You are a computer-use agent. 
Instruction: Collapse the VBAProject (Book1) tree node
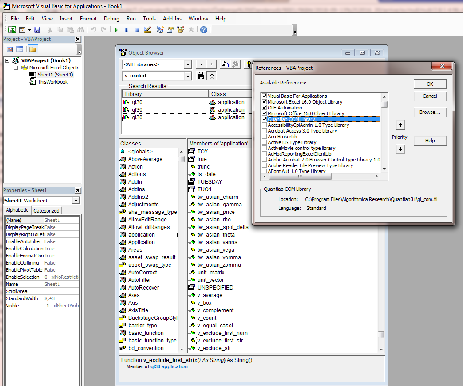[x=8, y=60]
